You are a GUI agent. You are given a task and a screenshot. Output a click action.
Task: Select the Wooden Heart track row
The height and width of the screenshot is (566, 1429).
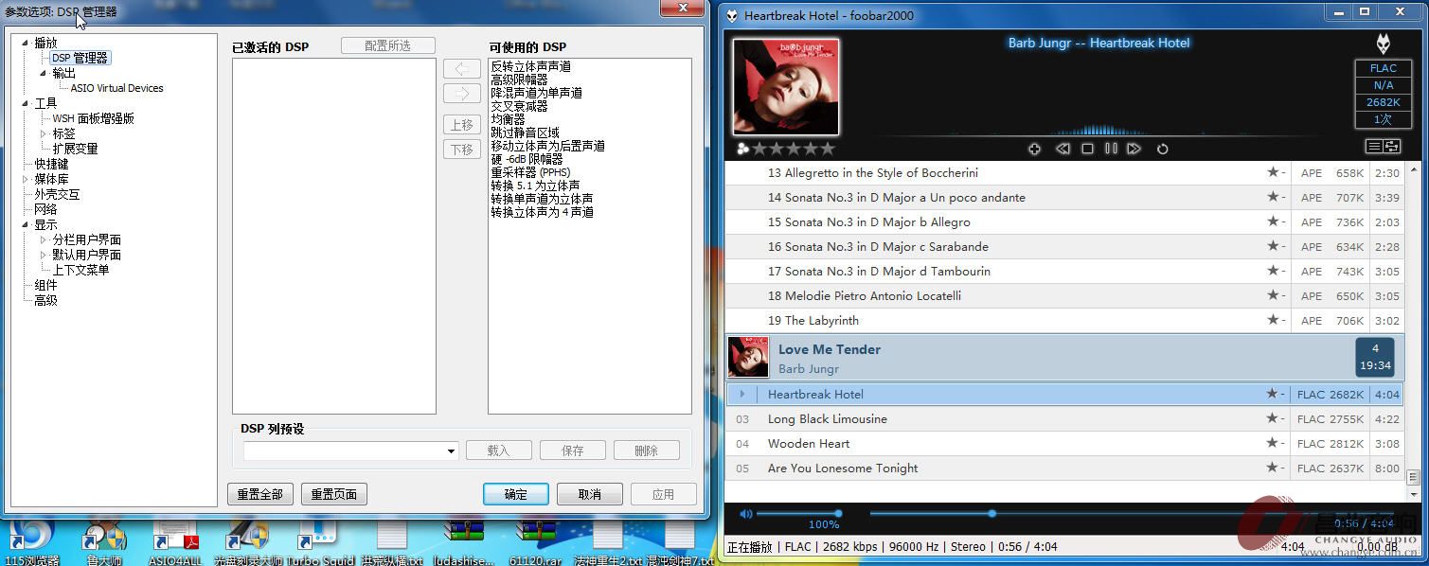(x=1064, y=444)
